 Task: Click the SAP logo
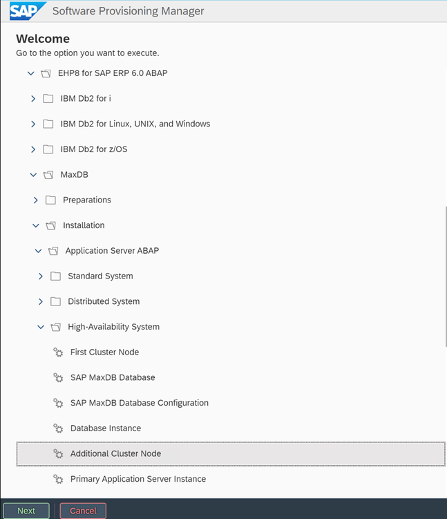[25, 11]
